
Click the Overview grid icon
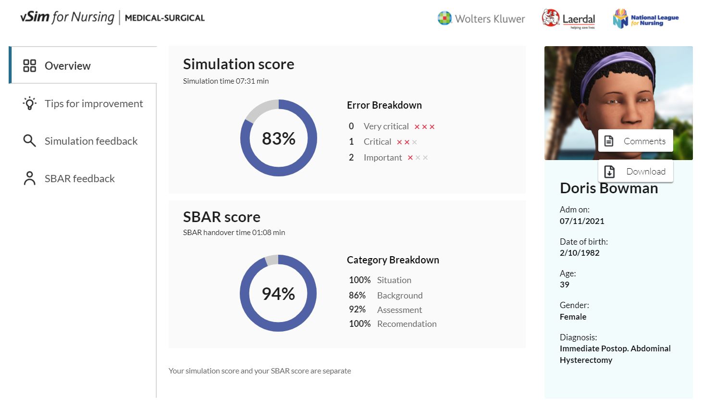coord(30,65)
